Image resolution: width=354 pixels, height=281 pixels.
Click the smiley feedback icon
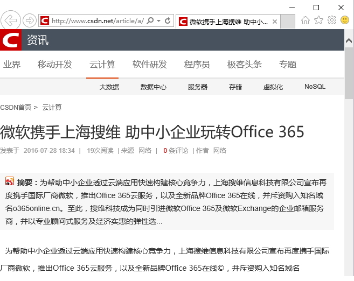(x=345, y=20)
